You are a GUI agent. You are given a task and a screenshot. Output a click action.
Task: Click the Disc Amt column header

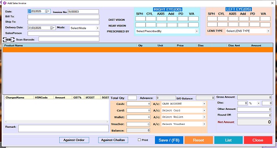pyautogui.click(x=234, y=46)
